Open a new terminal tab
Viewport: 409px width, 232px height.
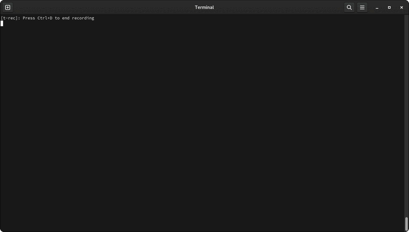click(8, 7)
